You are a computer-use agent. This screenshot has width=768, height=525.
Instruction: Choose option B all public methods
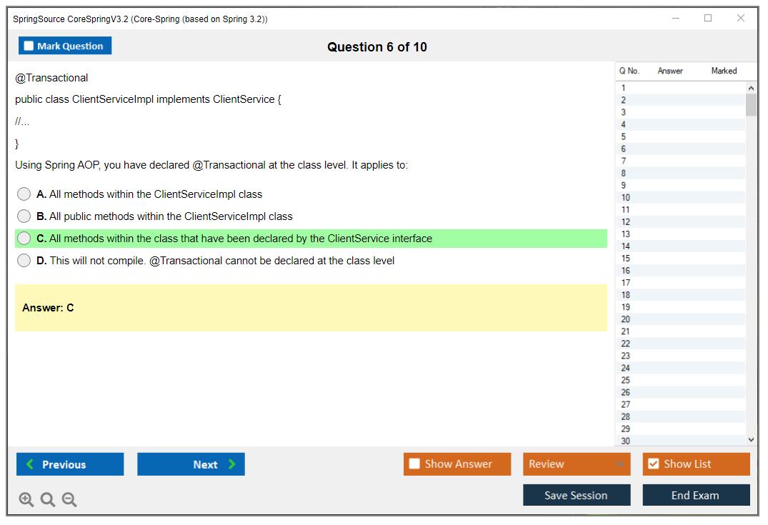point(24,216)
